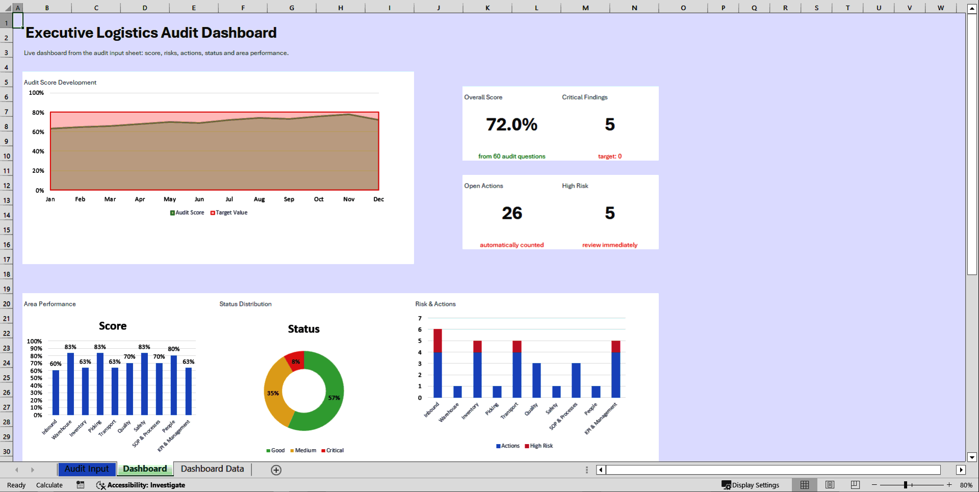
Task: Click the Good legend entry in Status chart
Action: point(275,450)
